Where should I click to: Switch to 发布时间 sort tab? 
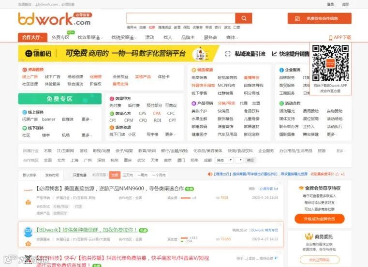click(x=52, y=175)
